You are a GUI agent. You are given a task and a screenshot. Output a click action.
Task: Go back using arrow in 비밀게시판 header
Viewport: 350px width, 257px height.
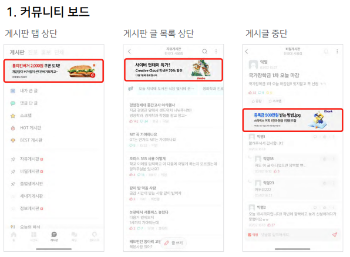pyautogui.click(x=247, y=52)
